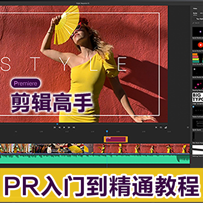Choose the YouTube play button title template
The image size is (203, 203).
coord(198,45)
